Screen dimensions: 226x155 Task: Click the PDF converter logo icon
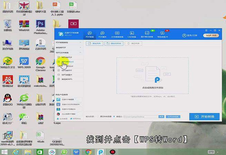click(61, 34)
